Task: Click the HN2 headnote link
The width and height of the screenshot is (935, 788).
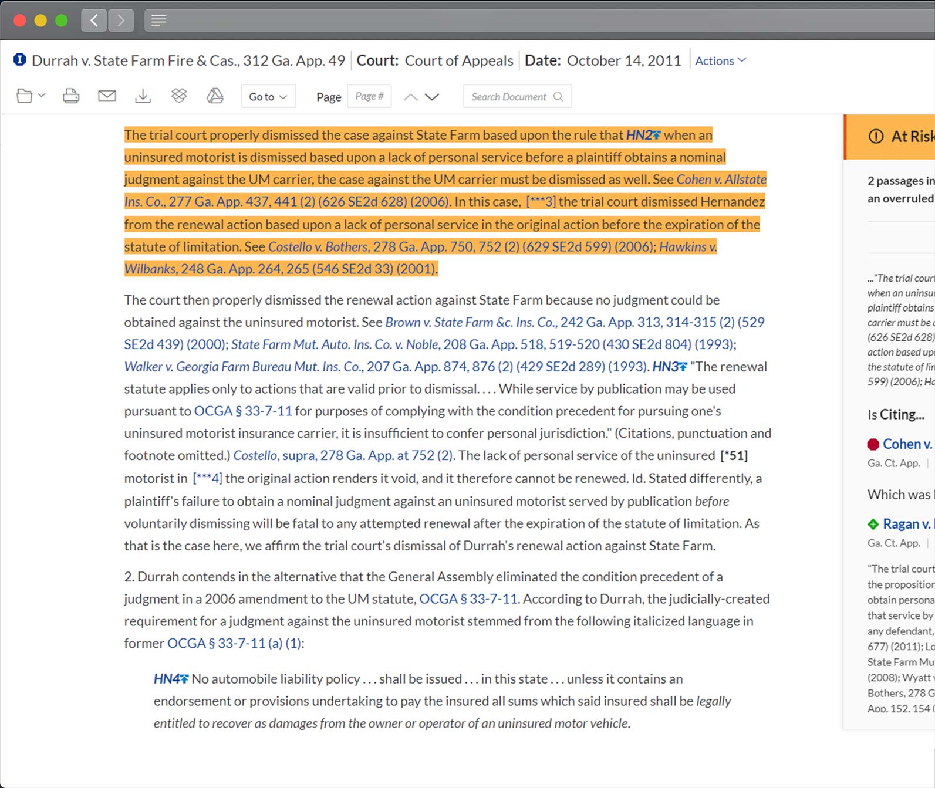Action: coord(643,135)
